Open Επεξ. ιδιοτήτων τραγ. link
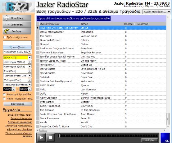 [20, 115]
